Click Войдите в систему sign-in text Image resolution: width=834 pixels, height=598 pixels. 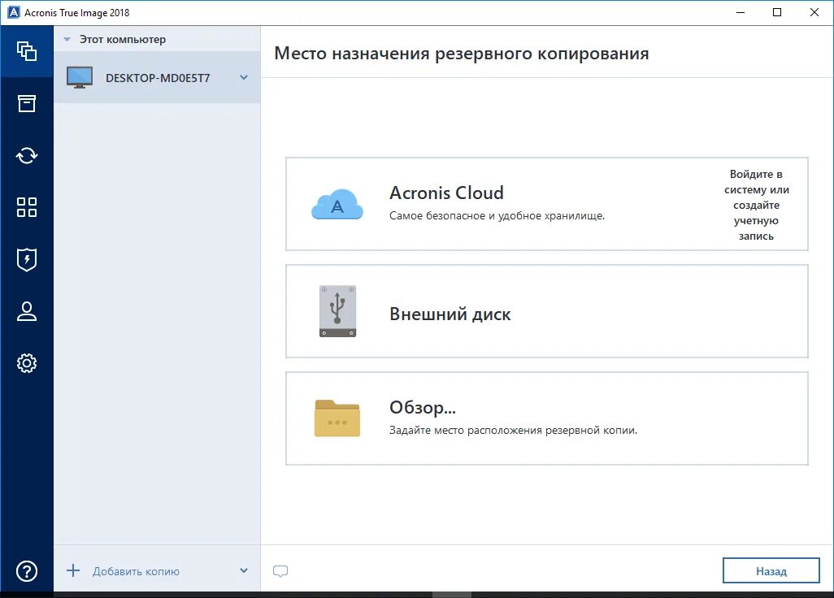coord(756,205)
